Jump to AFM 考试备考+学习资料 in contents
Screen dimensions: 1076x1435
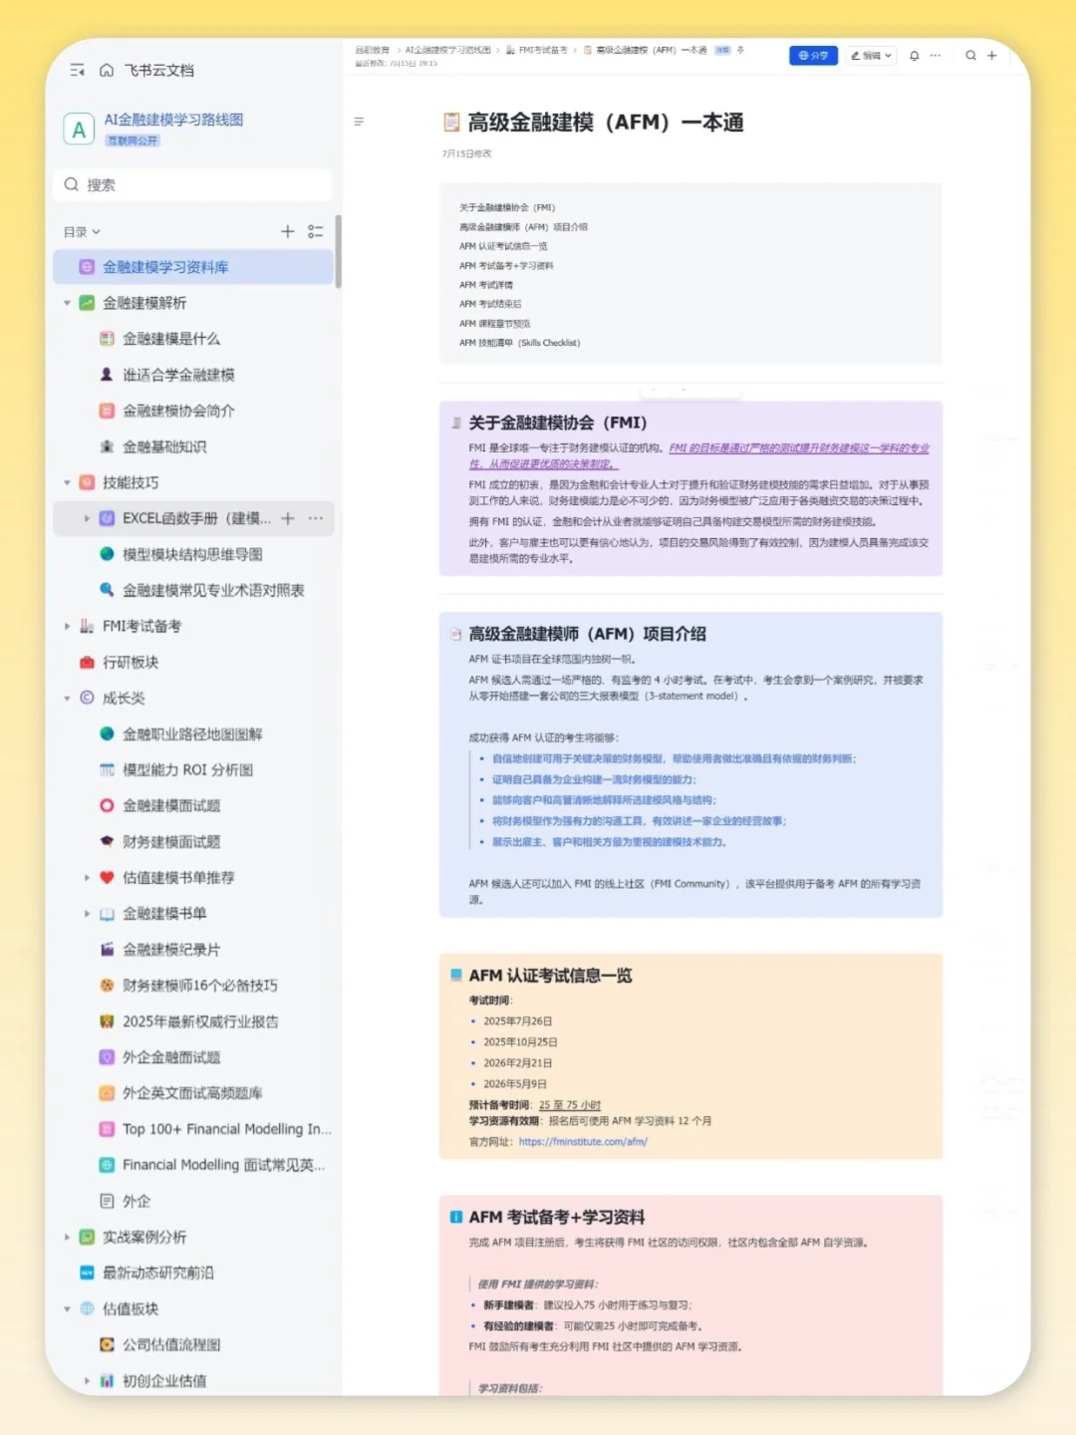coord(506,266)
